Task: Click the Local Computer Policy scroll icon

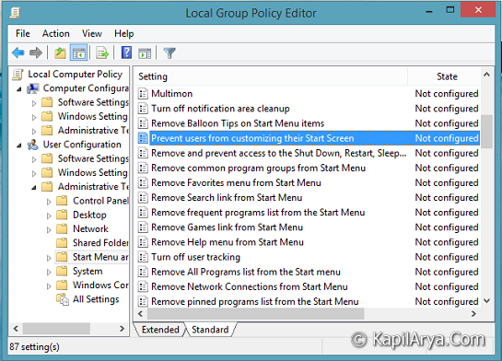Action: (18, 75)
